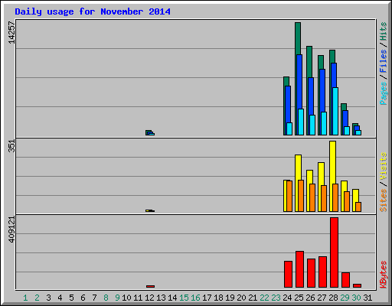The height and width of the screenshot is (306, 392).
Task: Click day 6 on the x-axis
Action: (x=83, y=298)
